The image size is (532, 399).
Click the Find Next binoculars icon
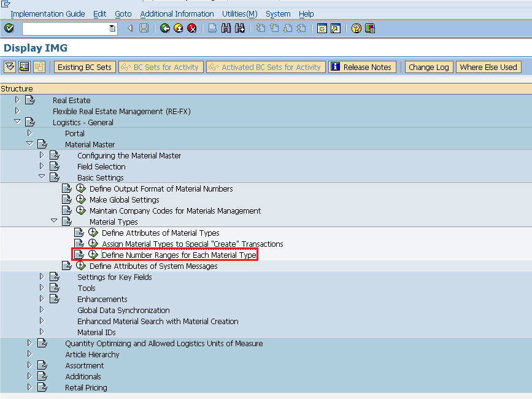(239, 28)
